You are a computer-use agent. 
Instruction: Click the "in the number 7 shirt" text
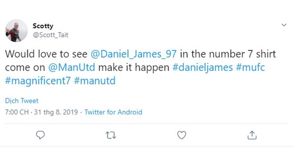(x=228, y=54)
